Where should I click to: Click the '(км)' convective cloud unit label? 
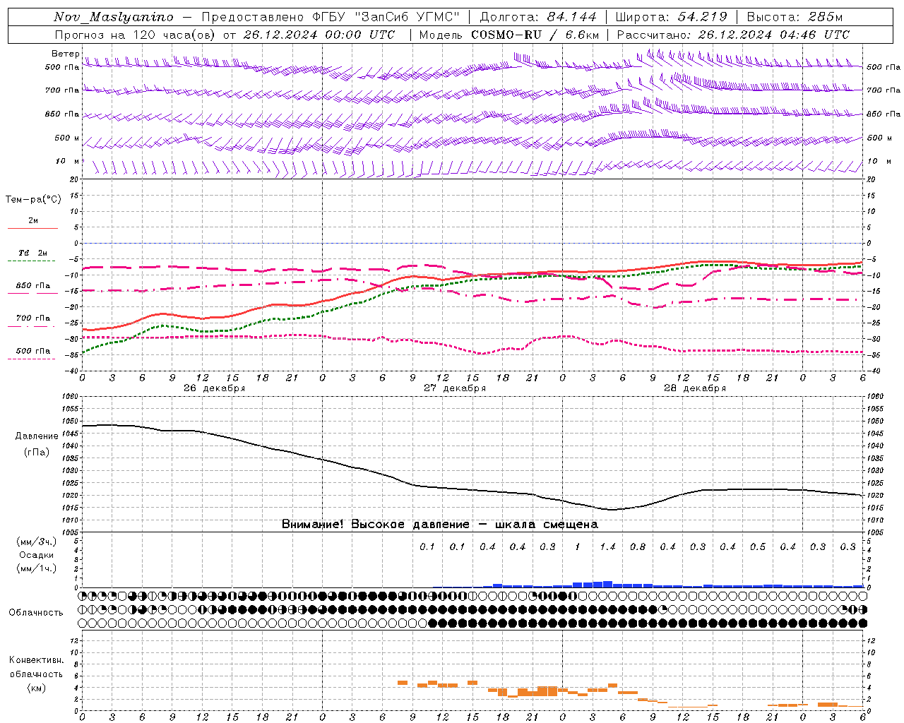point(37,688)
